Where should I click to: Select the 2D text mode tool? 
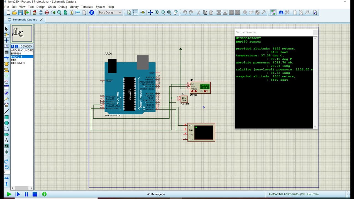coord(6,140)
